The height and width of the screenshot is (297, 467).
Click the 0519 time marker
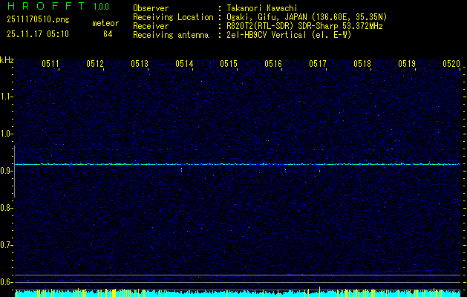click(x=407, y=63)
